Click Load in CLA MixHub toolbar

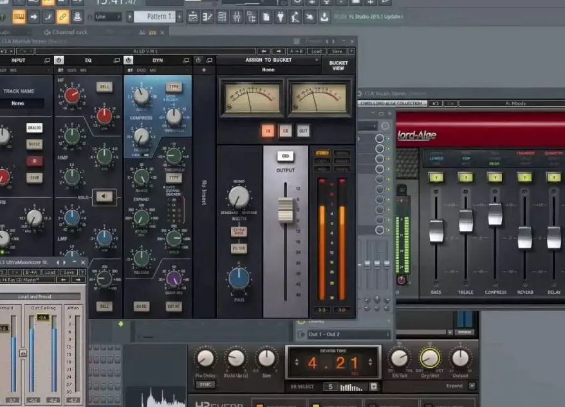317,51
